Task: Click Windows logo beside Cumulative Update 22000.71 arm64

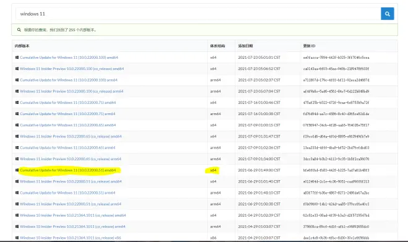Action: (17, 114)
